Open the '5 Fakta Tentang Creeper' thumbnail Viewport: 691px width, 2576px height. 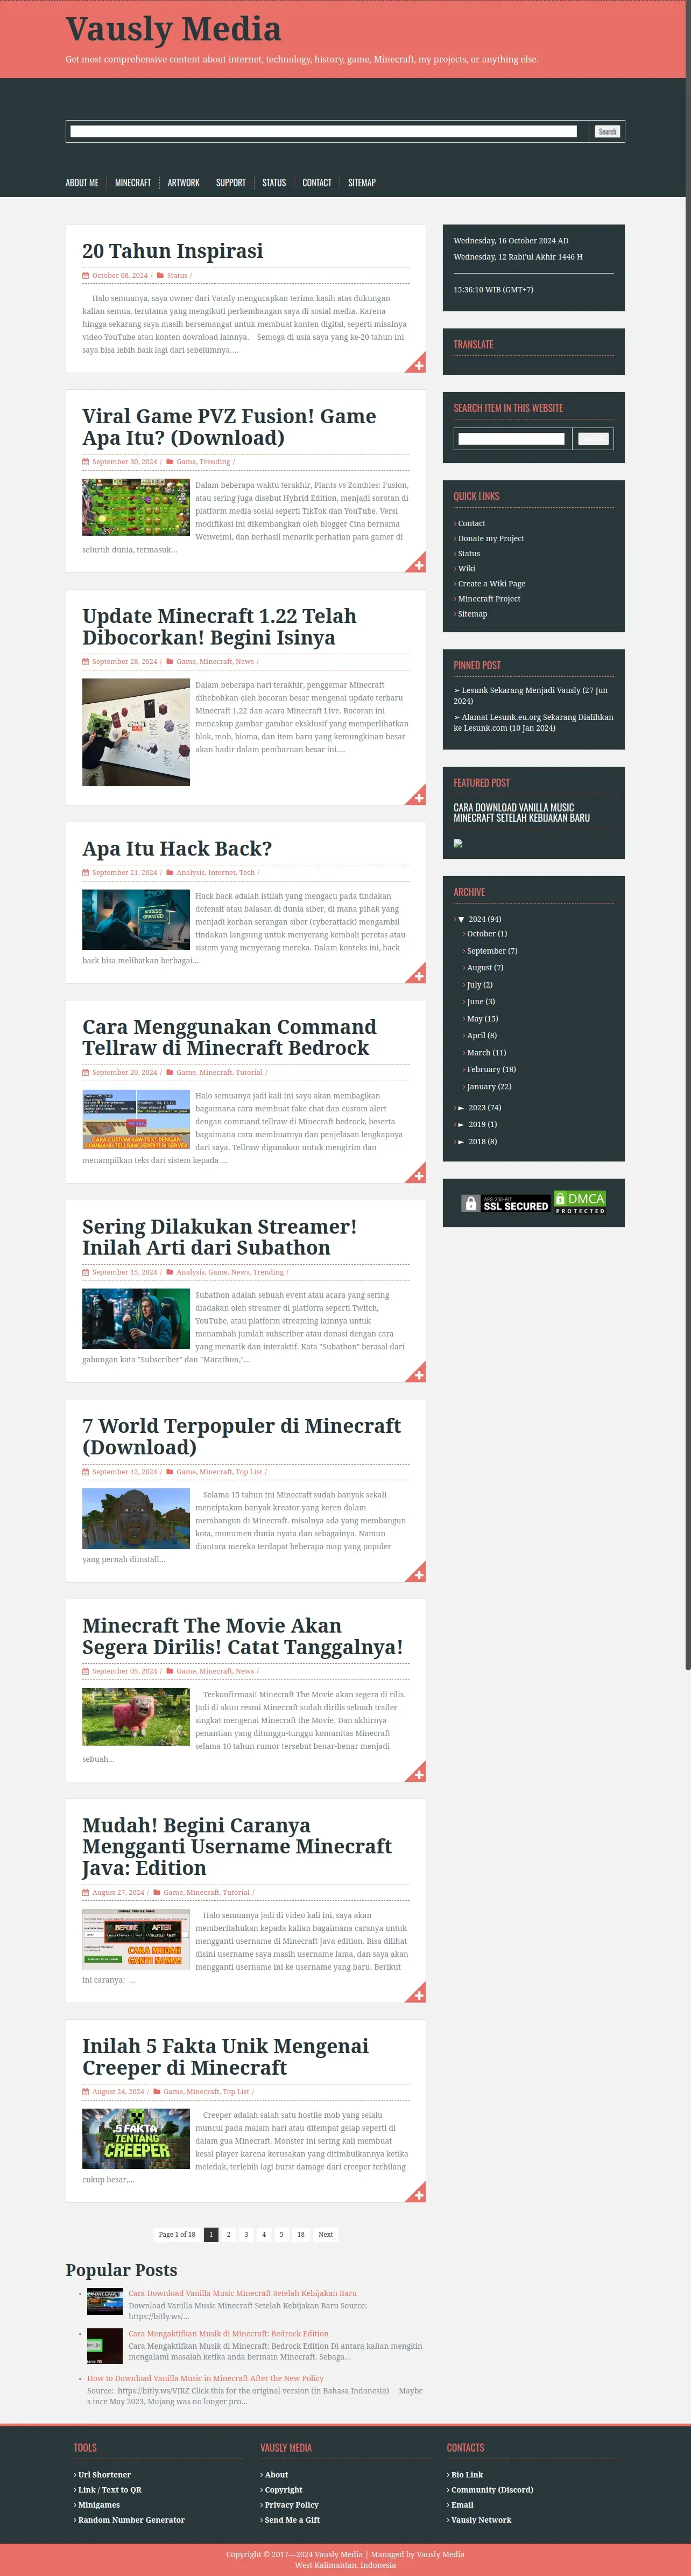(136, 2139)
